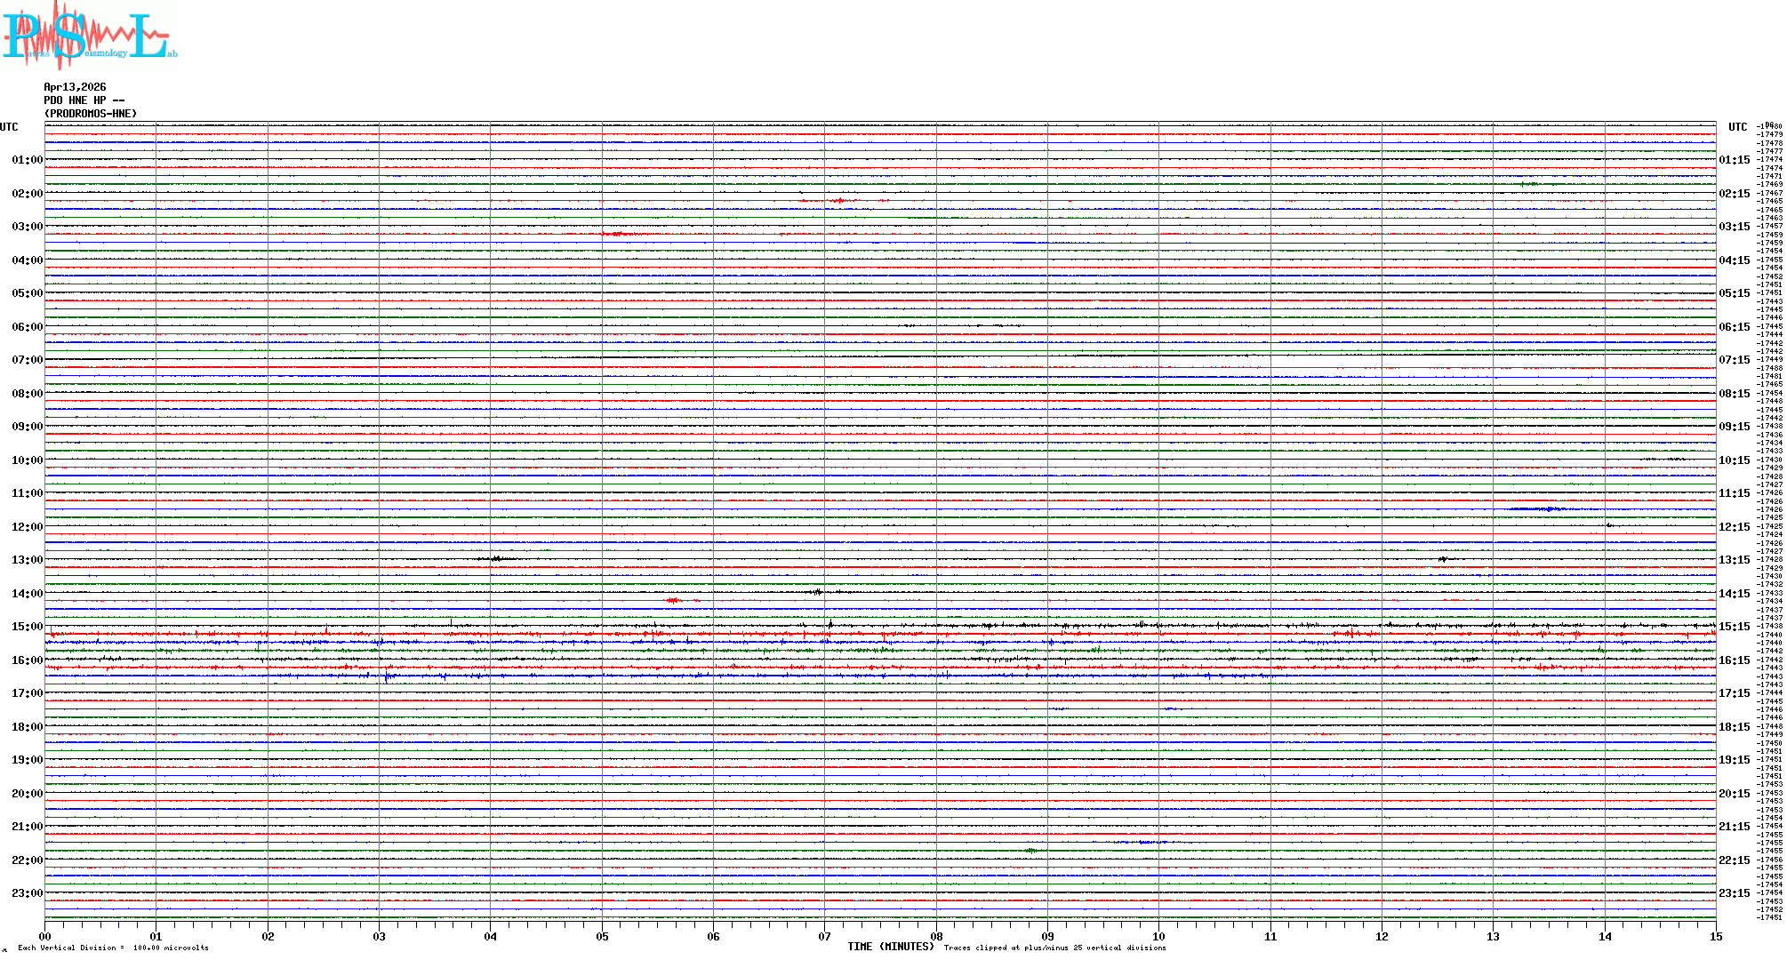
Task: Click the (PRODROMOS-HNE) station name label
Action: pyautogui.click(x=91, y=114)
